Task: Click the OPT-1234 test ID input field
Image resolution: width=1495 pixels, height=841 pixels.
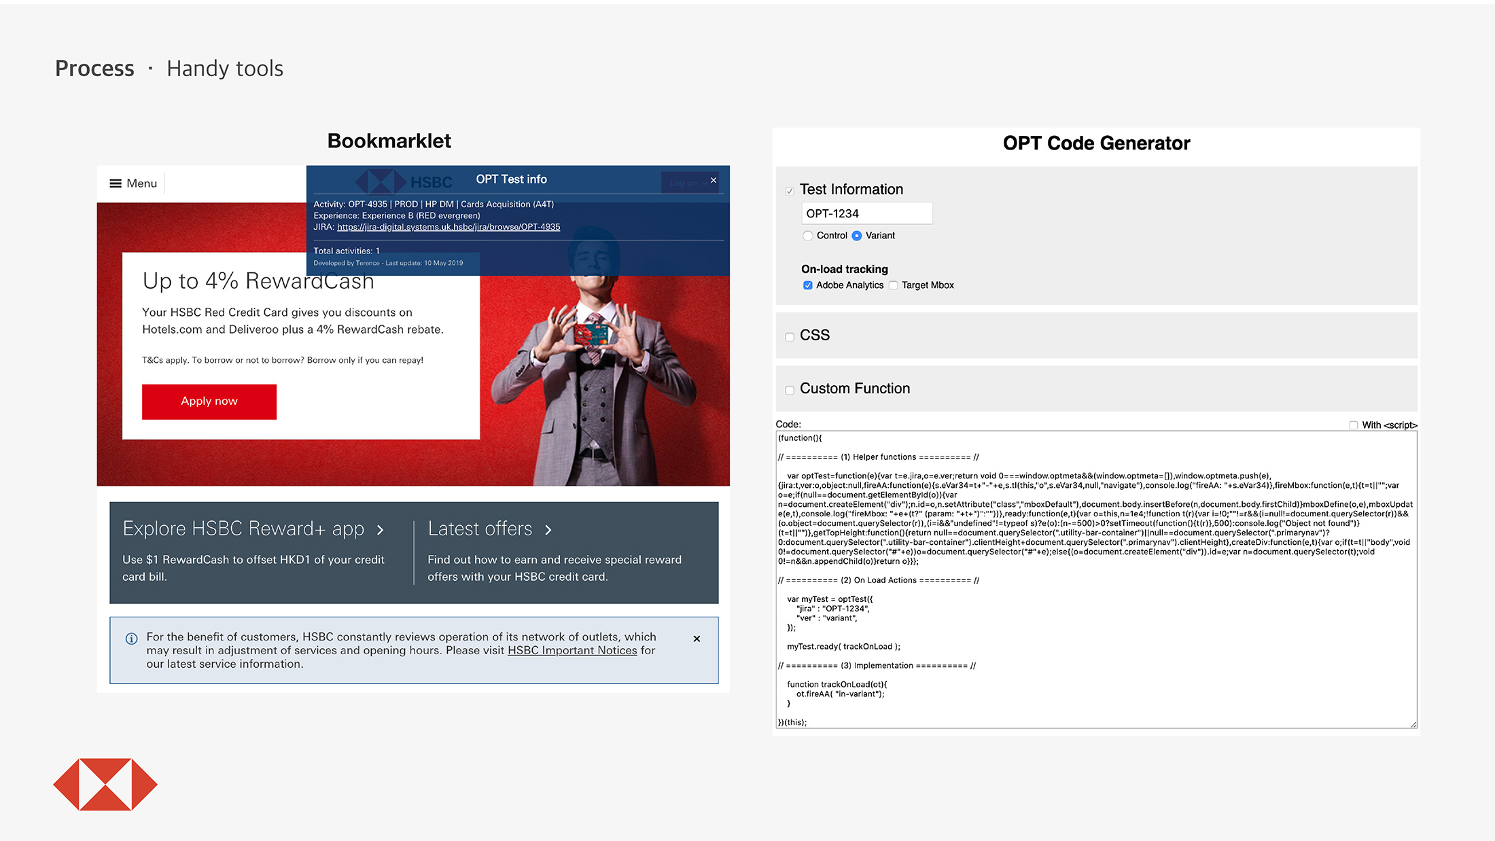Action: (866, 213)
